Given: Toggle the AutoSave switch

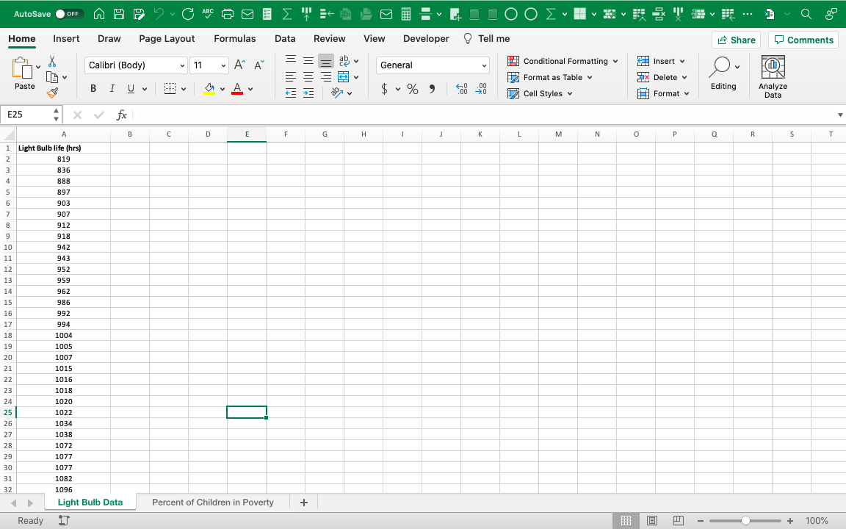Looking at the screenshot, I should (x=69, y=14).
